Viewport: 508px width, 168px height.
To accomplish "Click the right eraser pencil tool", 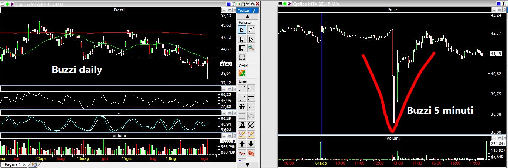I will (251, 134).
